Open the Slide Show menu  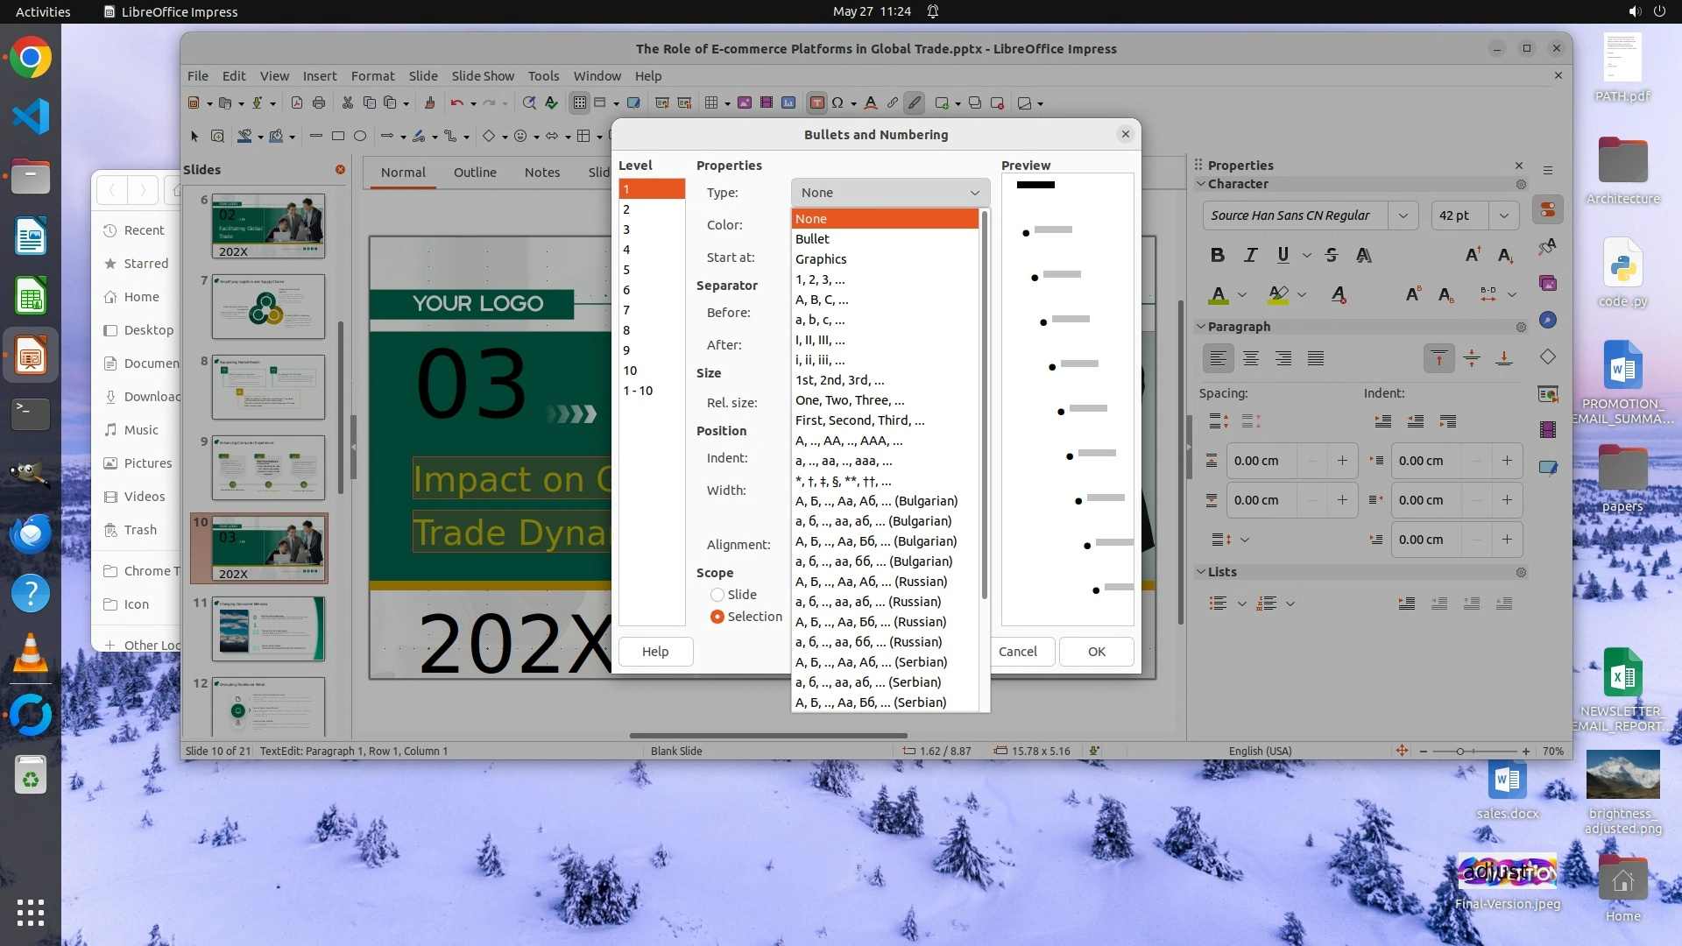pos(483,76)
